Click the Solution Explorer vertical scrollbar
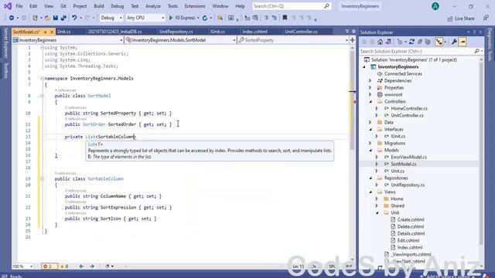495x278 pixels. [481, 153]
